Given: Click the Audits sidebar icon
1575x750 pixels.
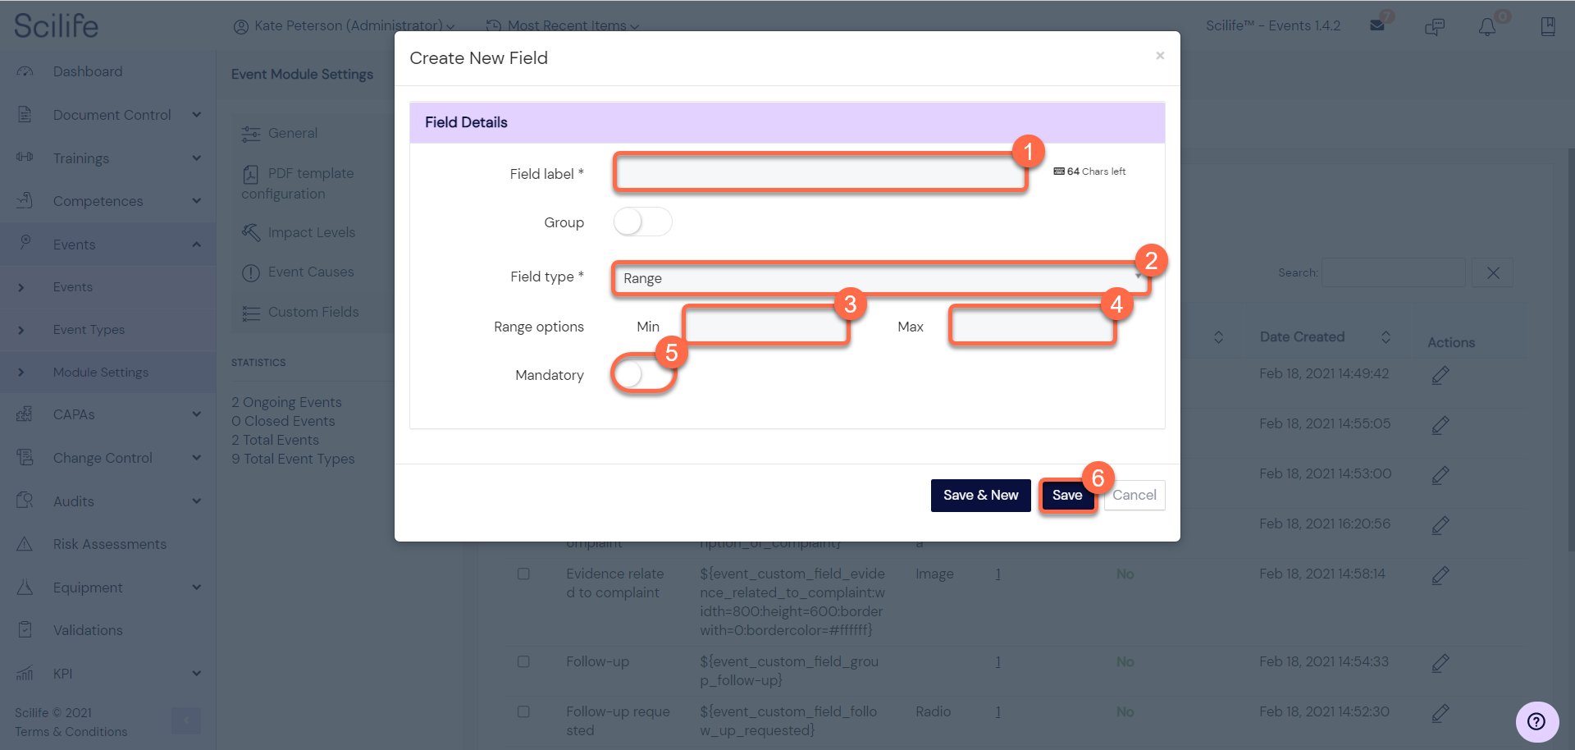Looking at the screenshot, I should coord(25,501).
